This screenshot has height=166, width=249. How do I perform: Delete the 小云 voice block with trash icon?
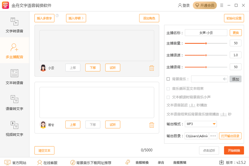(x=152, y=68)
